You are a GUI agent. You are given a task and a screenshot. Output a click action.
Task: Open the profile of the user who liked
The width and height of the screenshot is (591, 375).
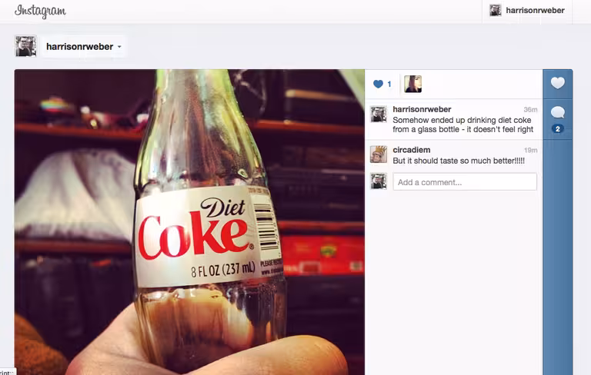[412, 84]
